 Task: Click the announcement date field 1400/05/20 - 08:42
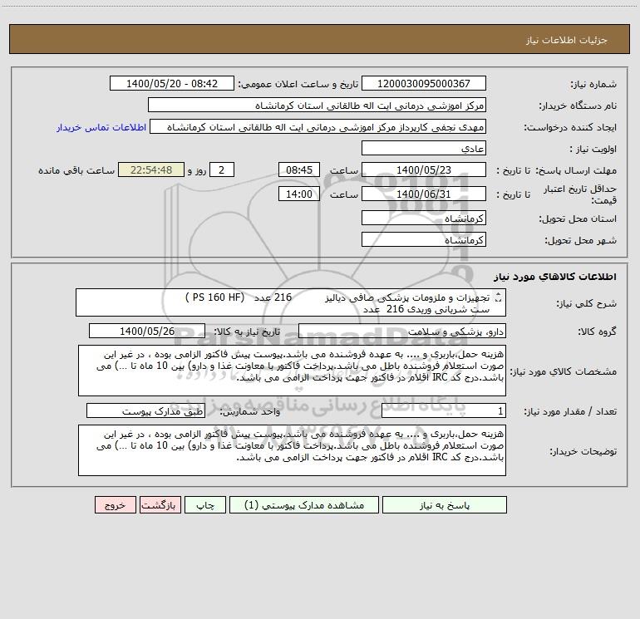click(x=172, y=83)
